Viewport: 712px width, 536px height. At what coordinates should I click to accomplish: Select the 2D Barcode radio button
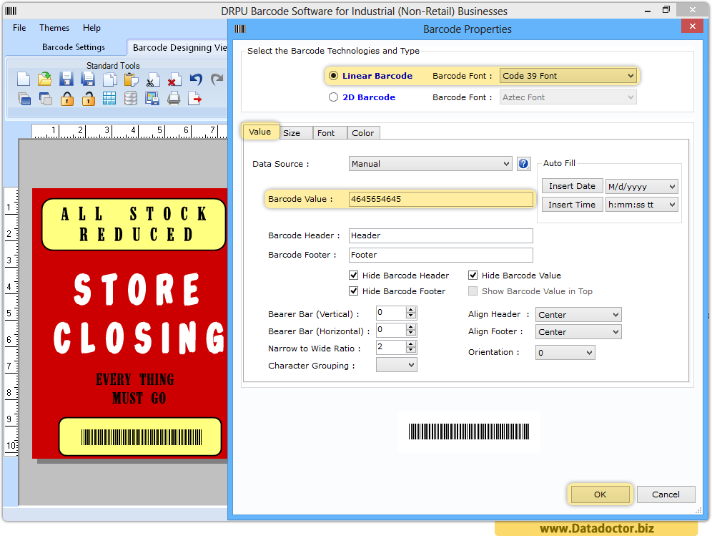(x=333, y=97)
